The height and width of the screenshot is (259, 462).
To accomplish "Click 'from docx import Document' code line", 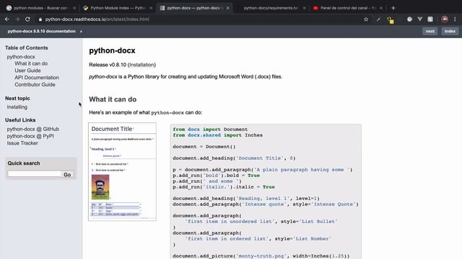I will 210,129.
